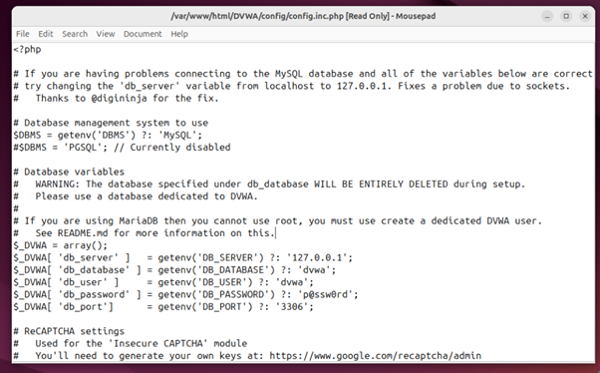Screen dimensions: 600x373
Task: Click the google.com/recaptcha/admin URL
Action: click(x=375, y=356)
